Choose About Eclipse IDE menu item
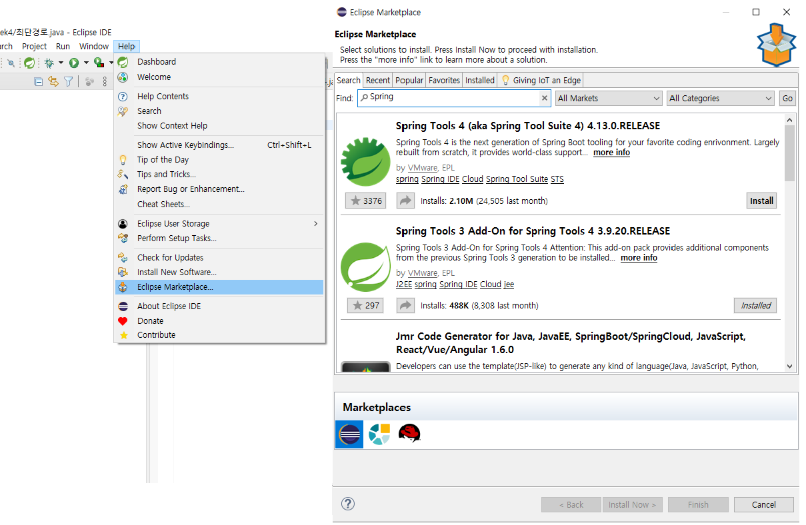806x525 pixels. tap(219, 306)
